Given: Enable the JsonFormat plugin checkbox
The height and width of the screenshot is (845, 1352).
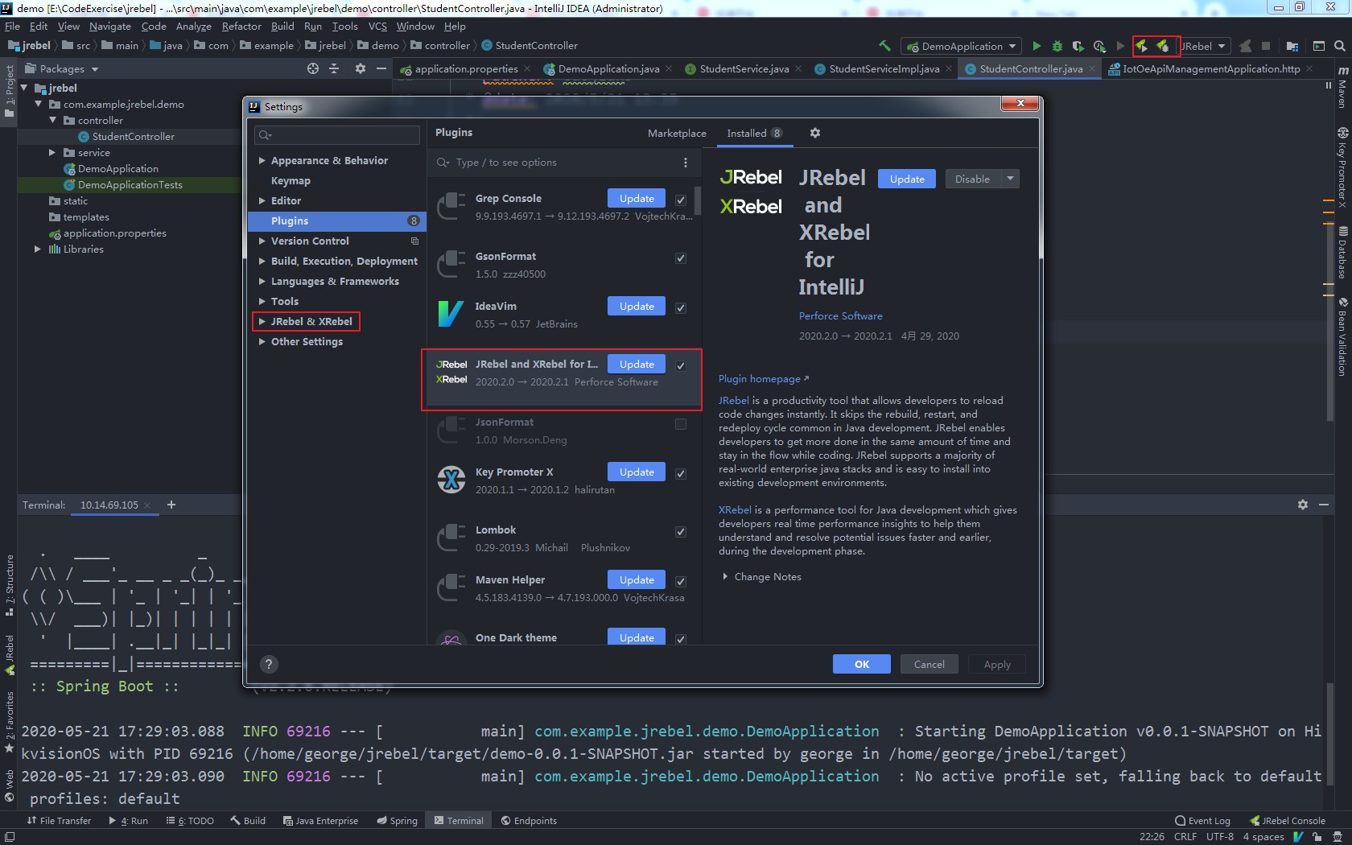Looking at the screenshot, I should (681, 424).
